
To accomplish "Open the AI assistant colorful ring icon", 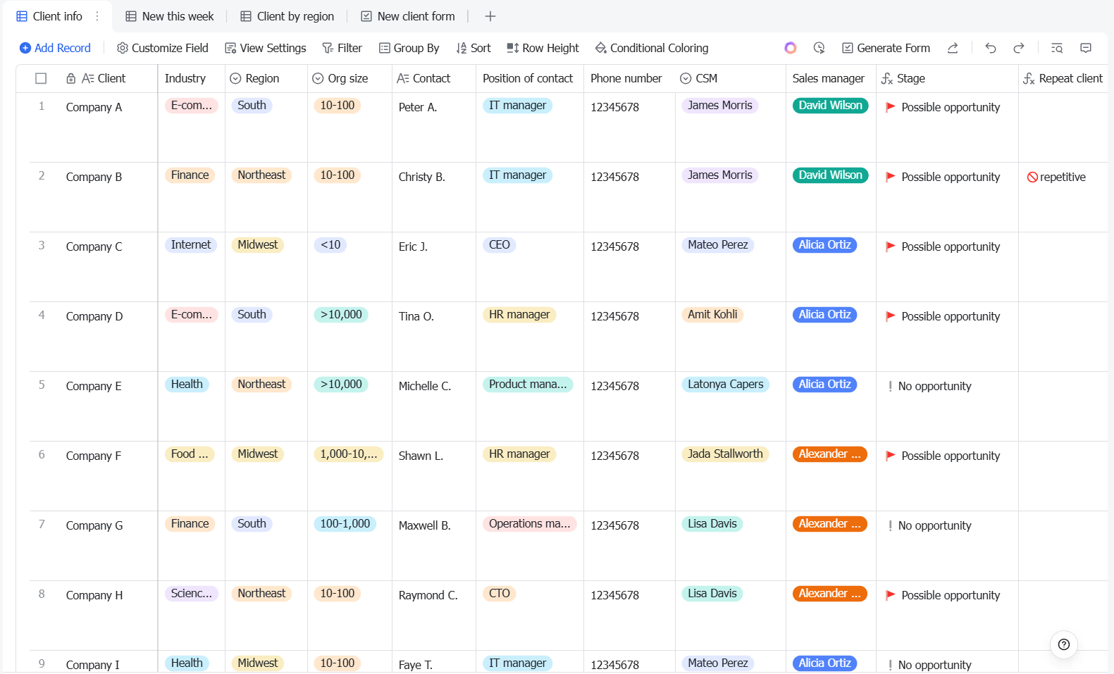I will [790, 48].
